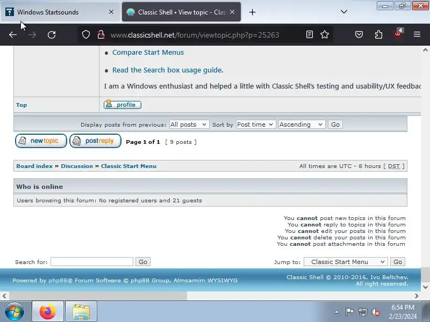The width and height of the screenshot is (430, 322).
Task: Jump to Top of post
Action: (21, 105)
